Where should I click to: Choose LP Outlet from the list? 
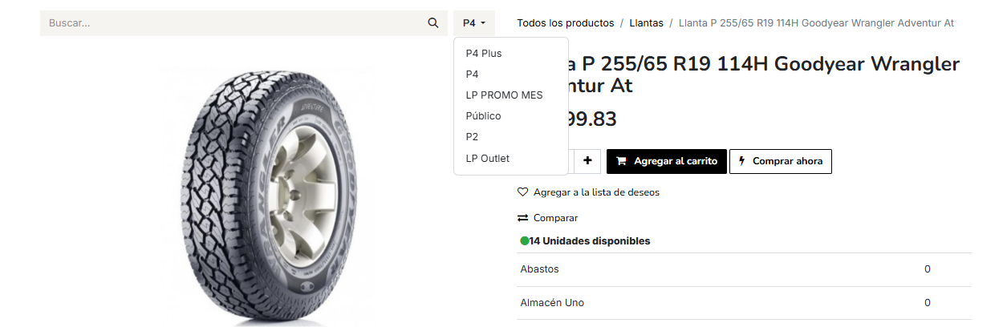click(x=487, y=159)
